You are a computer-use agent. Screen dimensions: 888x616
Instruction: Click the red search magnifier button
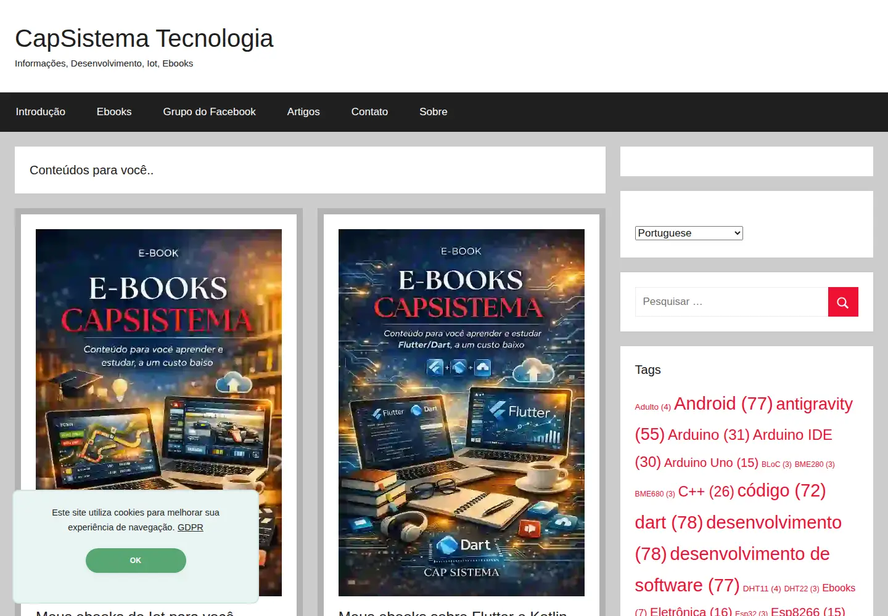pos(843,302)
